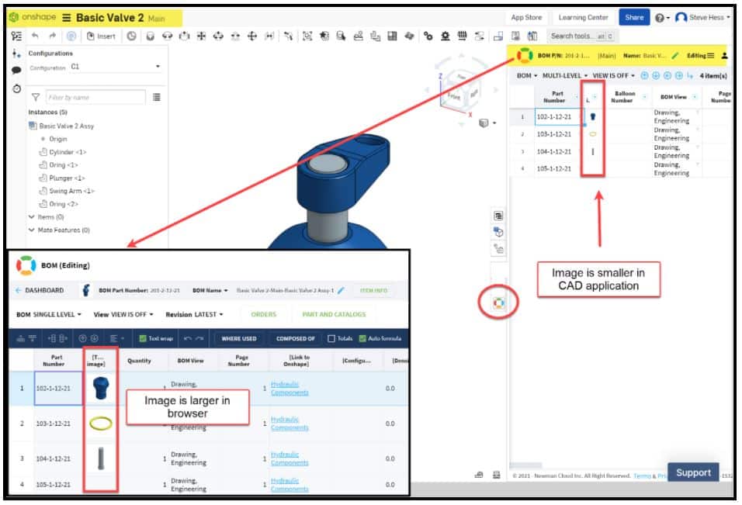
Task: Open the Revision LATEST dropdown
Action: coord(194,314)
